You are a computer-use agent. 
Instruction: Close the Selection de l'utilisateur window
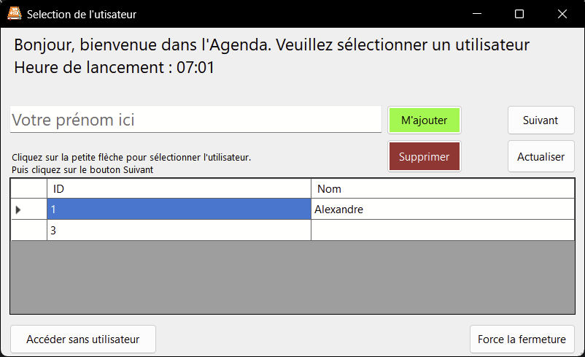click(562, 14)
